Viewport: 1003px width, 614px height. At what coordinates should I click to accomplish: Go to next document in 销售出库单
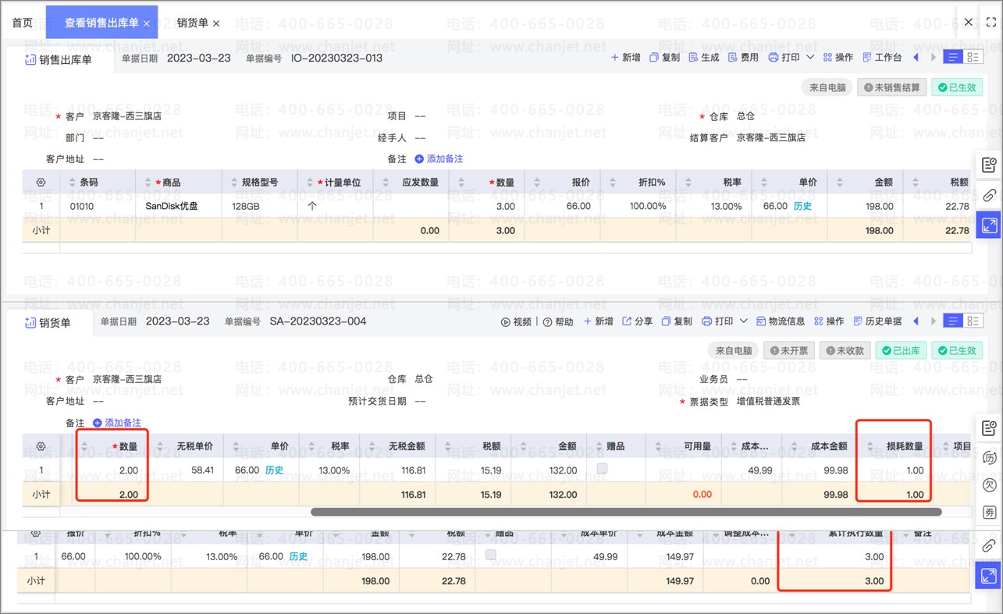click(x=934, y=57)
